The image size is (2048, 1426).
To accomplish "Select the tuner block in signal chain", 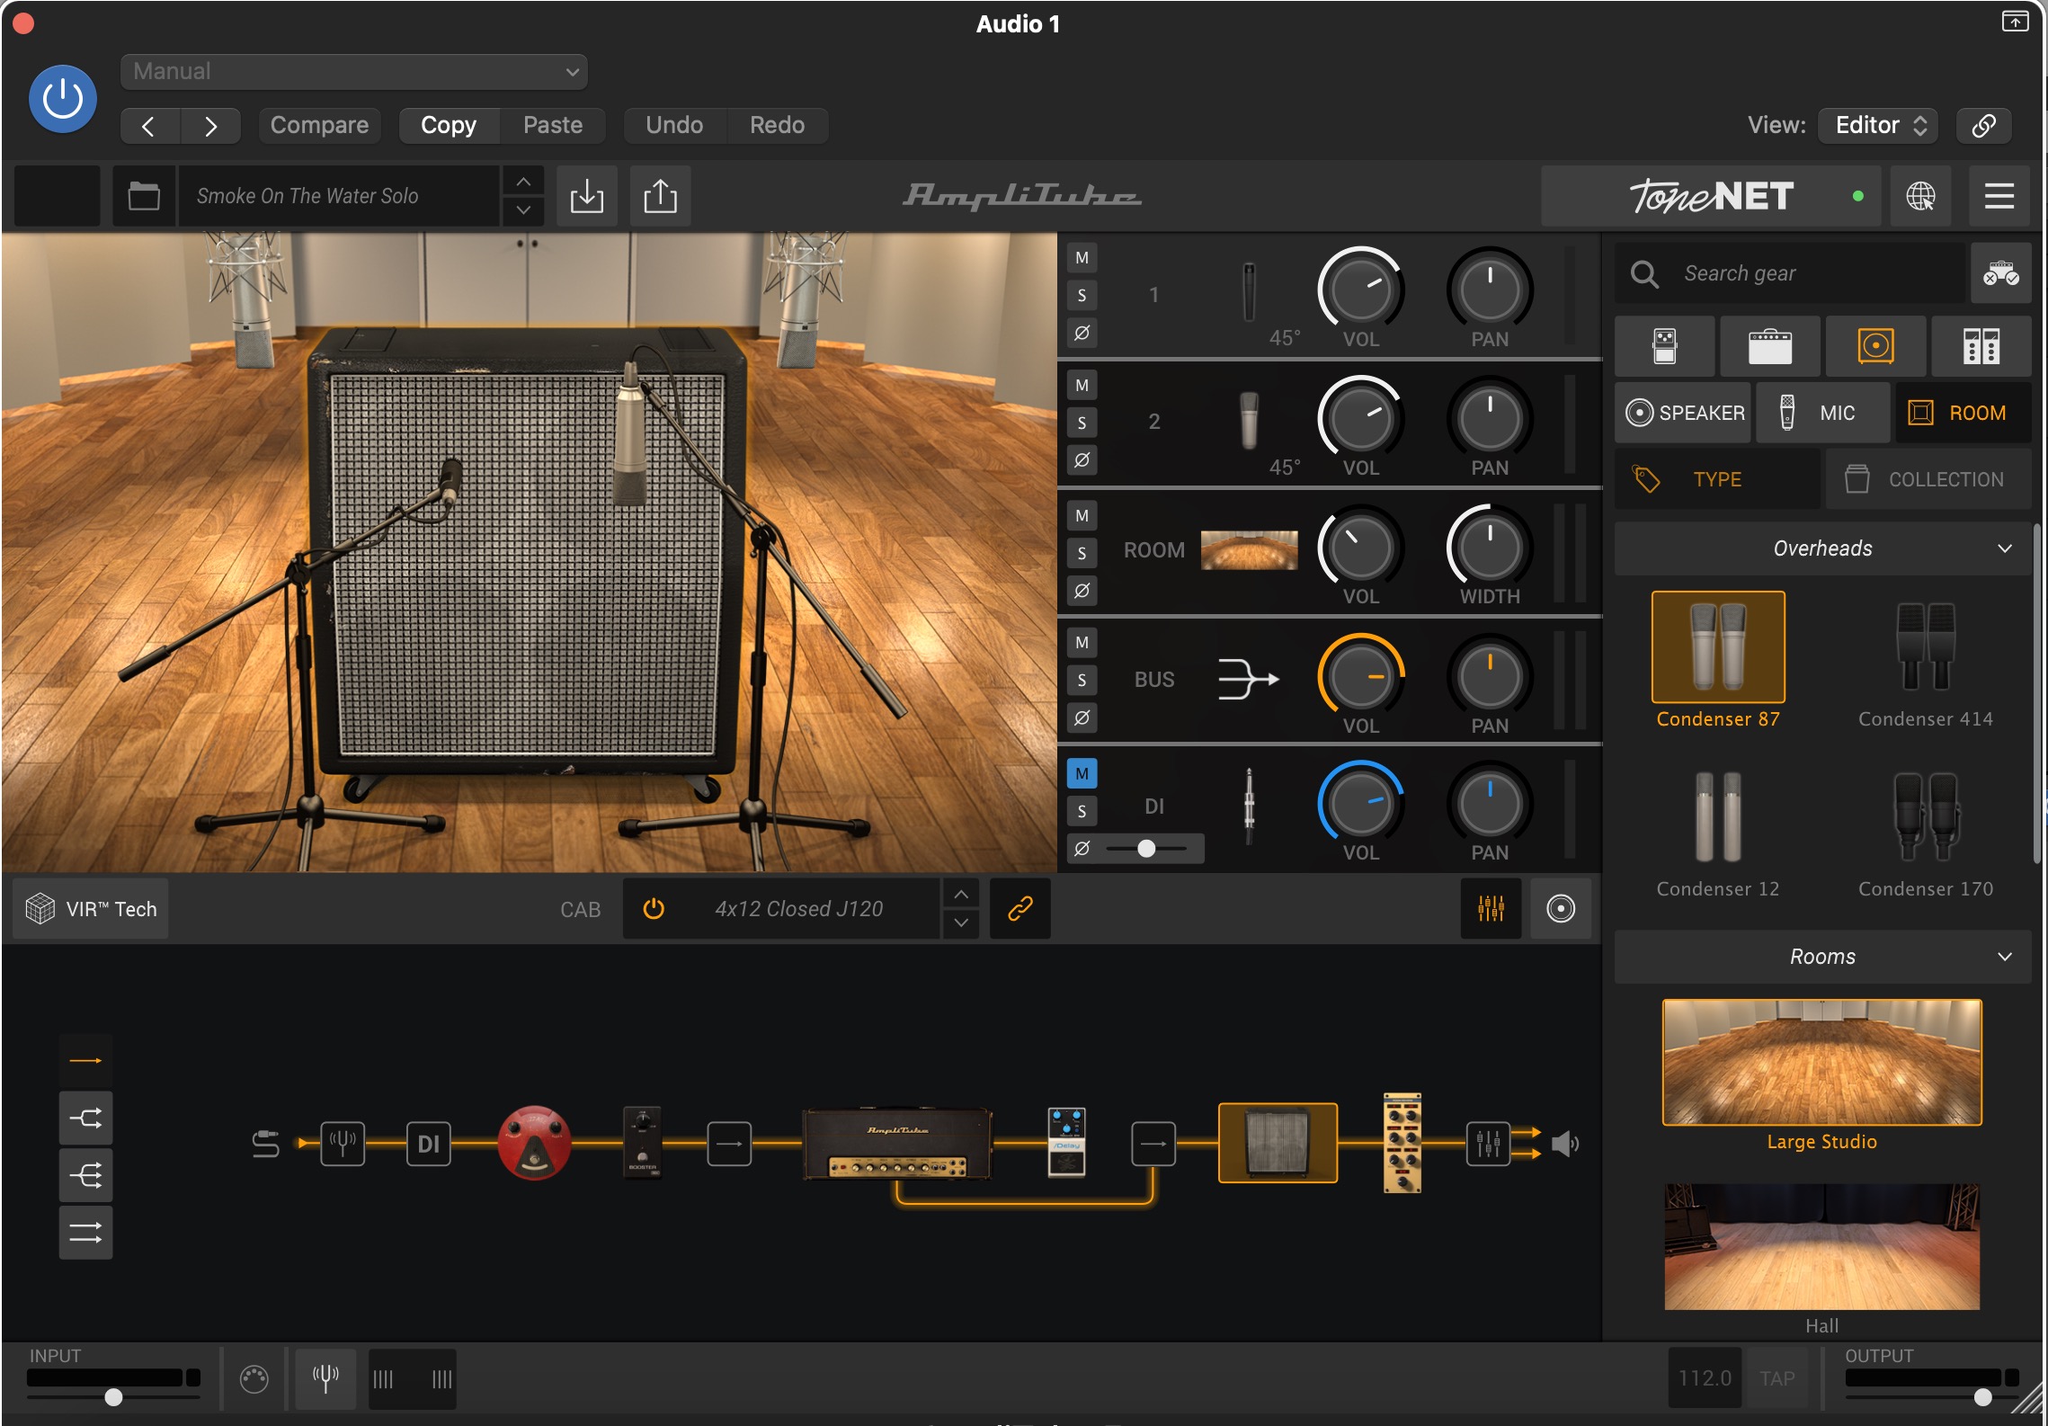I will [x=343, y=1144].
